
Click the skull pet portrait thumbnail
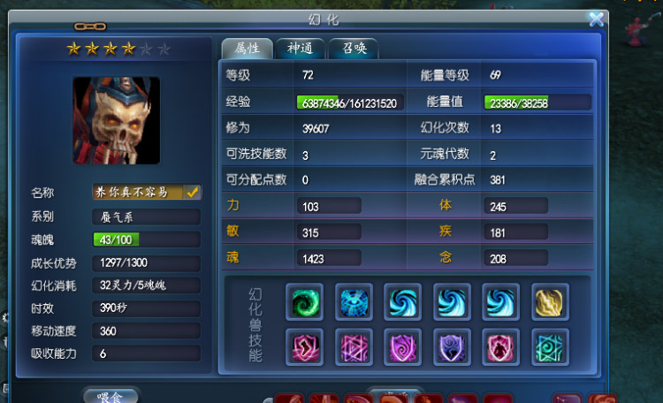[117, 120]
